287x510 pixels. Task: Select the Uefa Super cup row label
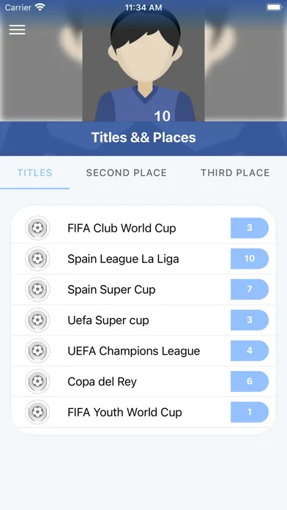pos(108,320)
